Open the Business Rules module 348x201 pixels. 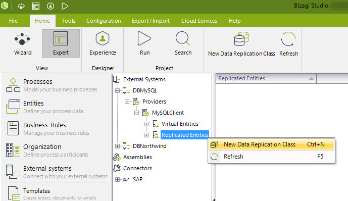coord(47,129)
